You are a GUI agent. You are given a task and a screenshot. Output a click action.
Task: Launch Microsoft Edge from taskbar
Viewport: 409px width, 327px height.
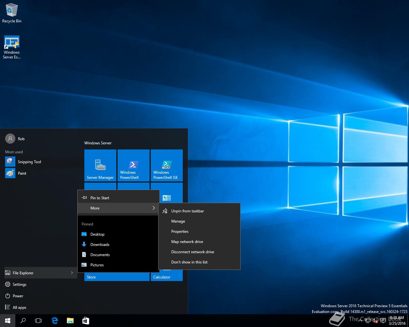pyautogui.click(x=55, y=321)
